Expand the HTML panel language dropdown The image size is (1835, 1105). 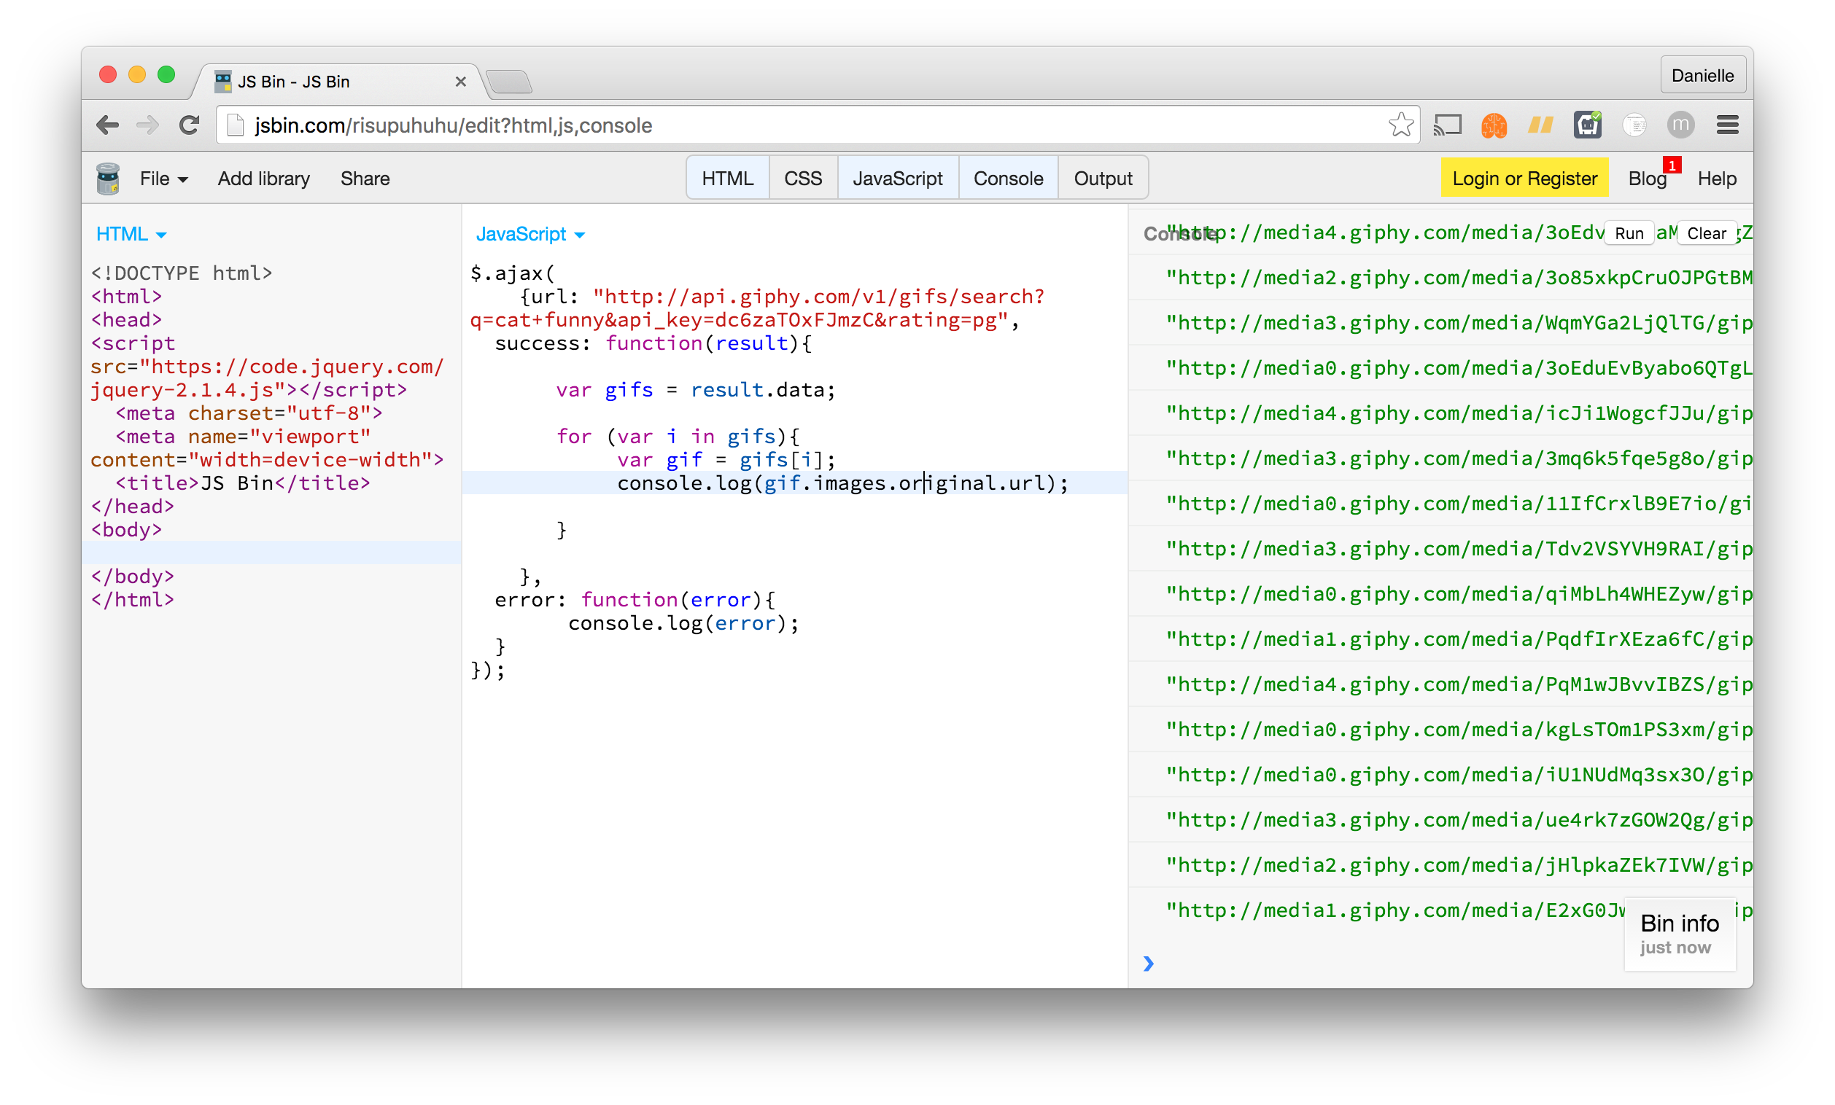click(x=131, y=235)
